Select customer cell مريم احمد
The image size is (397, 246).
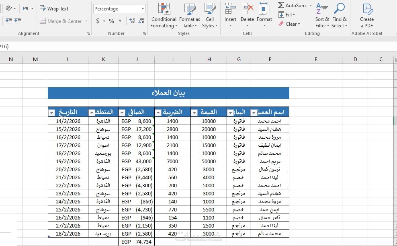pos(270,161)
